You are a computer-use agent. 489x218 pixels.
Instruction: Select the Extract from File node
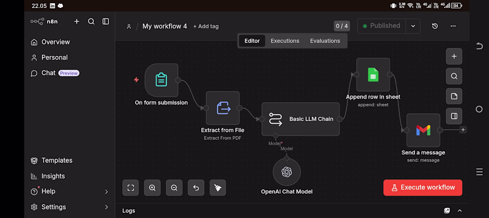tap(223, 108)
